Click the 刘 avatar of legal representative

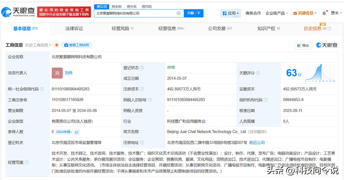click(x=57, y=73)
